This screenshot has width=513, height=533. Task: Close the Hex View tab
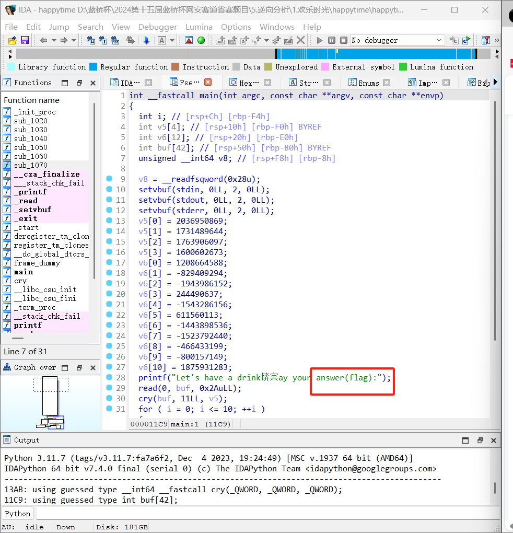pyautogui.click(x=267, y=83)
